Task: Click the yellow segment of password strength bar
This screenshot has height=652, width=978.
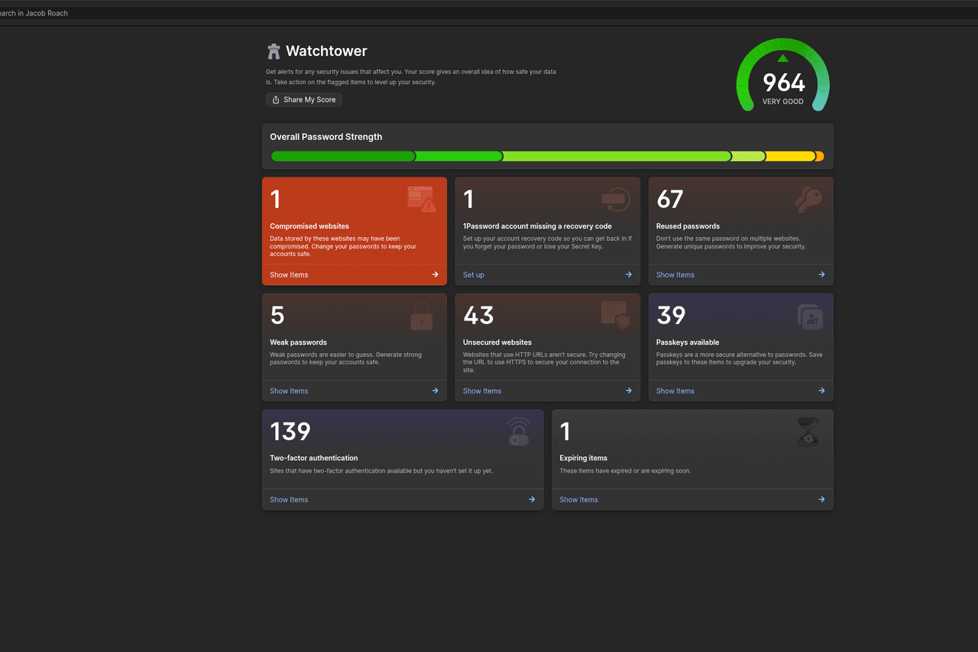Action: [790, 156]
